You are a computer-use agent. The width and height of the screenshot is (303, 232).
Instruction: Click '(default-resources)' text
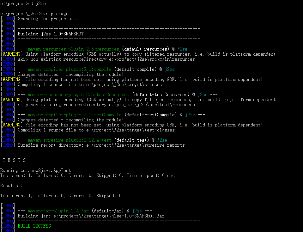coord(146,49)
